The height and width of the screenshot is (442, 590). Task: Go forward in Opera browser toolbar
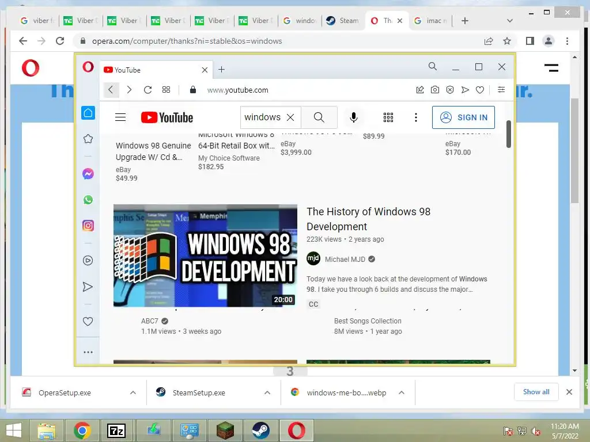point(129,90)
